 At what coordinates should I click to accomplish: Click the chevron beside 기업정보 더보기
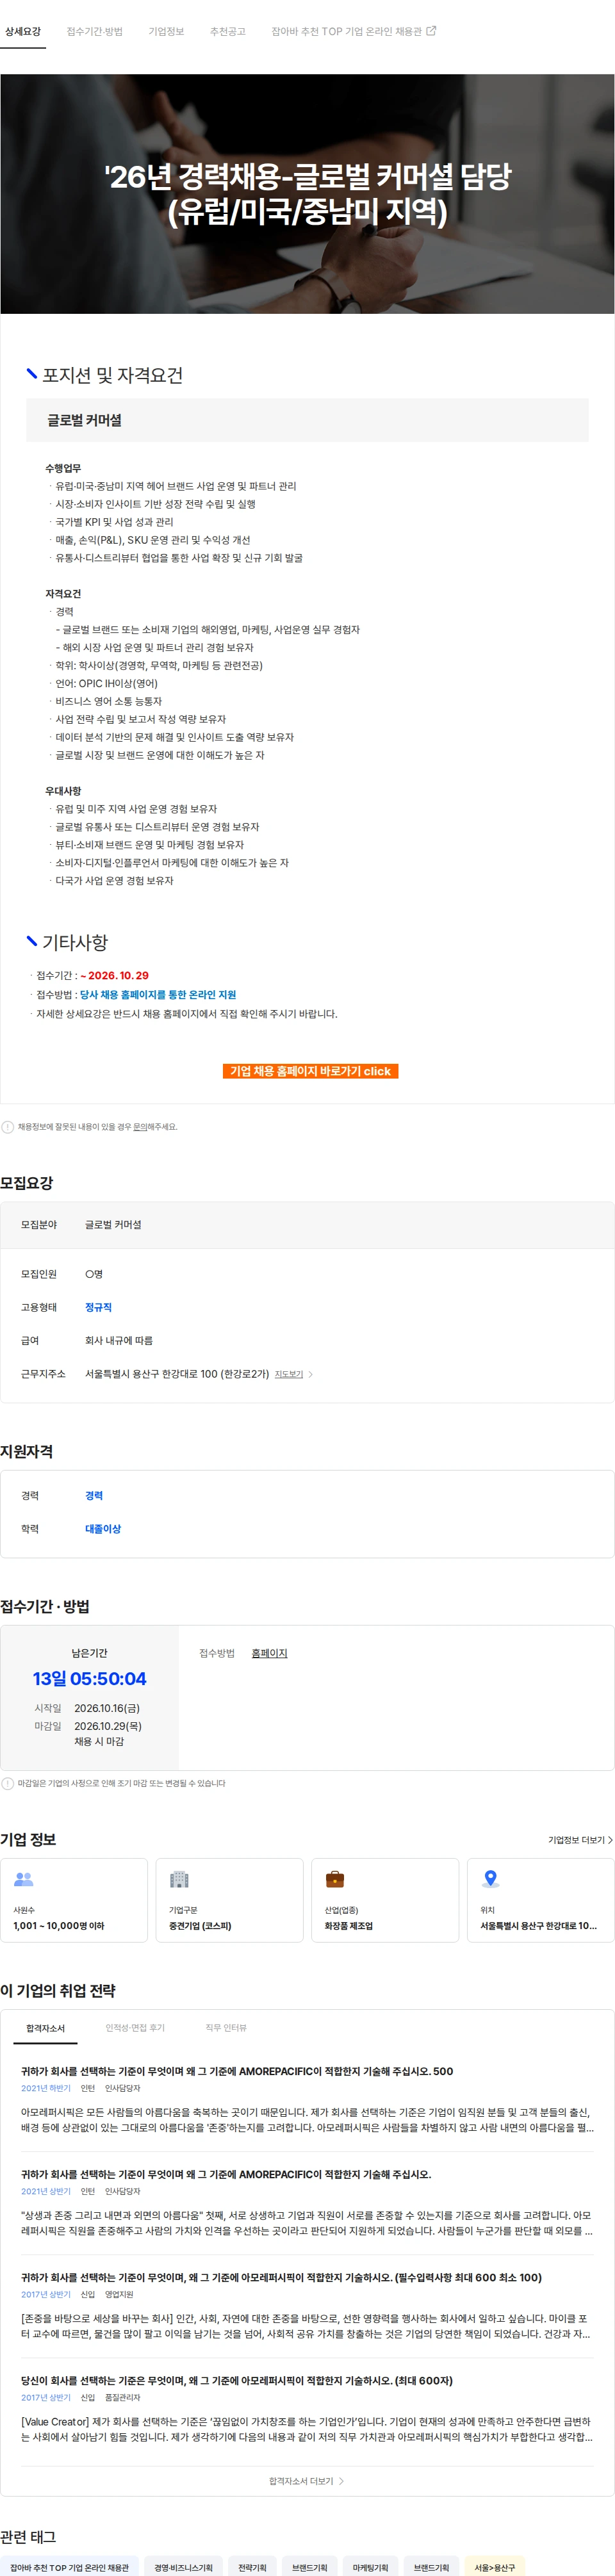point(610,1840)
